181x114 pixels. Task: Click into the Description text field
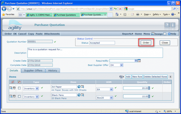(x=95, y=52)
